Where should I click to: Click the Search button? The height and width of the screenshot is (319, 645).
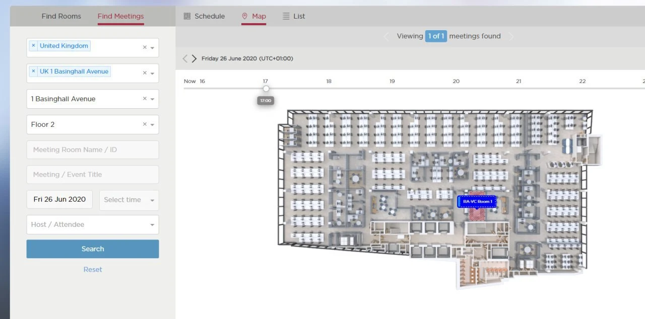(x=93, y=249)
